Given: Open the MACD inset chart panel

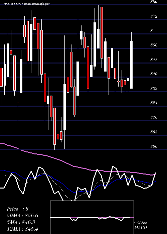Looking at the screenshot, I should 92,217.
